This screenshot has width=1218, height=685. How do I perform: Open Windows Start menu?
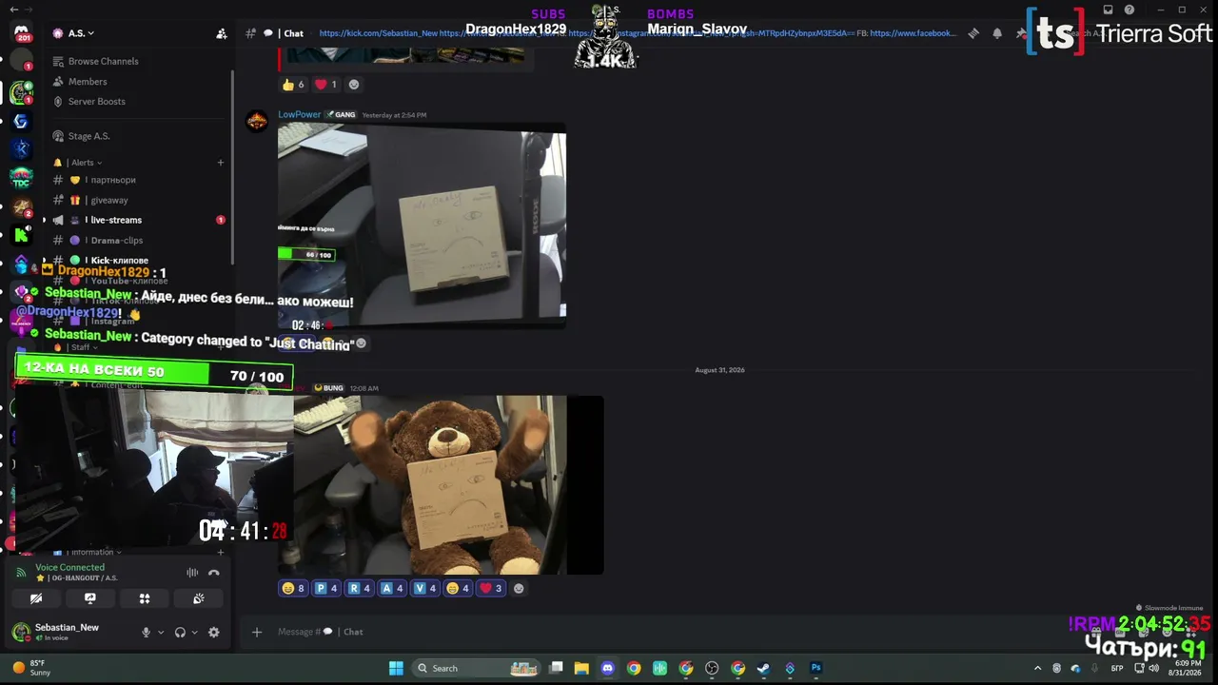pyautogui.click(x=396, y=668)
